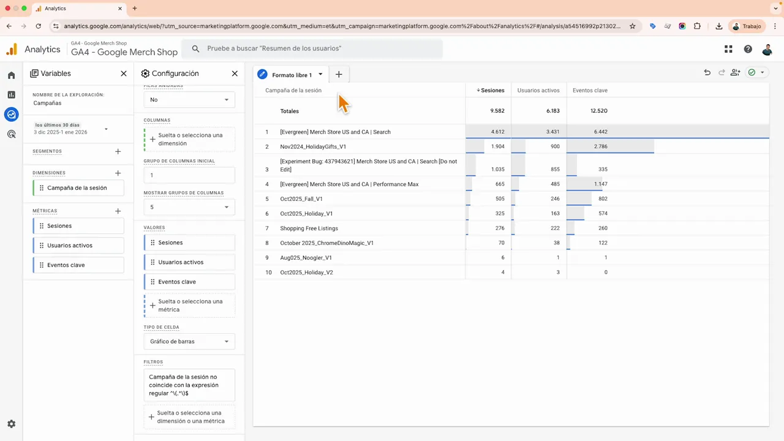This screenshot has height=441, width=784.
Task: Close the Configuración panel
Action: click(x=235, y=73)
